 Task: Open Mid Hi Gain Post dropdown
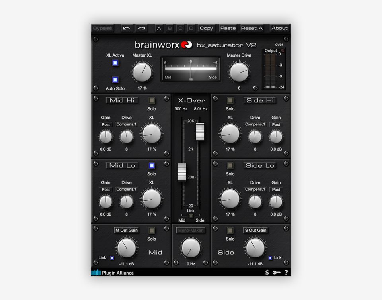click(x=106, y=125)
